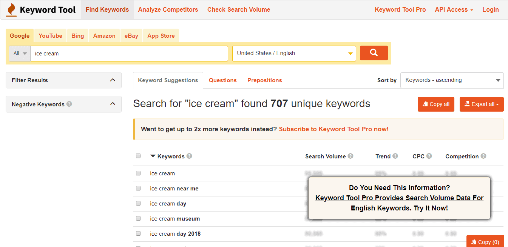Click the orange search magnifier button
Screen dimensions: 508x247
click(x=374, y=53)
